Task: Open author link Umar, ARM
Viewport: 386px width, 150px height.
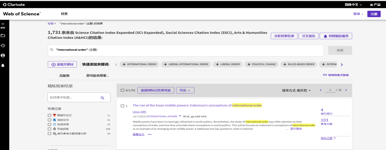Action: 139,112
